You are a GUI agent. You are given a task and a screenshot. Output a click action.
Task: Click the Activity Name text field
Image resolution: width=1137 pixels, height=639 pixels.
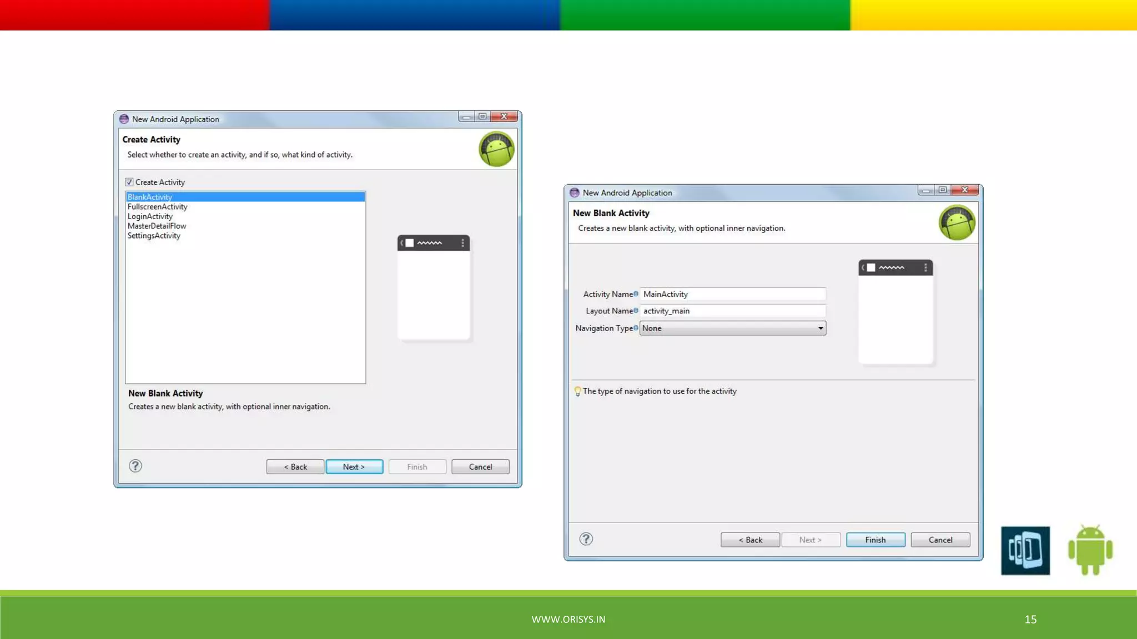tap(733, 294)
